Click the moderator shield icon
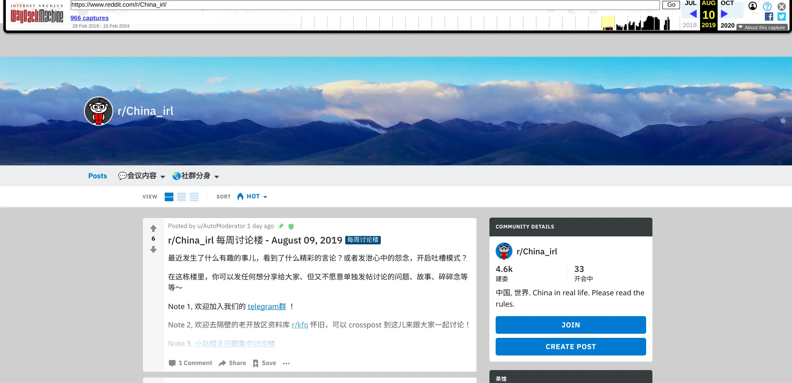This screenshot has height=383, width=792. coord(291,226)
